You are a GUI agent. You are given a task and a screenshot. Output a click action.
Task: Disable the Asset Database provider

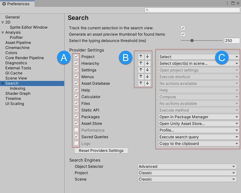point(76,83)
